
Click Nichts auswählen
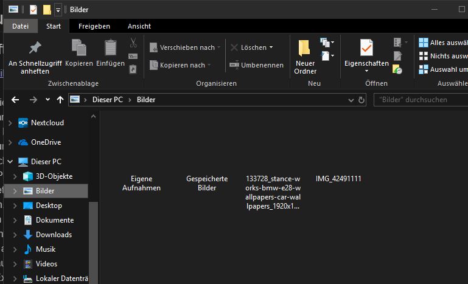tap(443, 56)
